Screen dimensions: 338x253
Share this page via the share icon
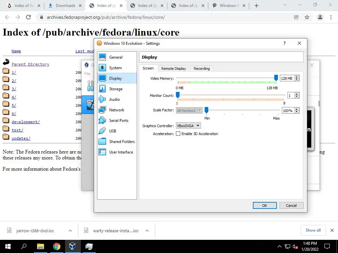pyautogui.click(x=296, y=17)
